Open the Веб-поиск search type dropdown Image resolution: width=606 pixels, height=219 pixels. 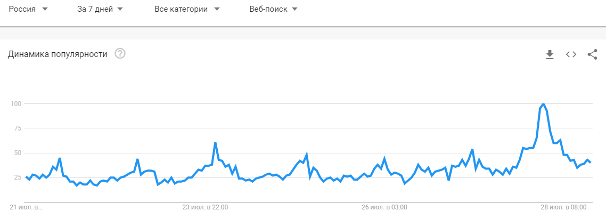point(273,9)
